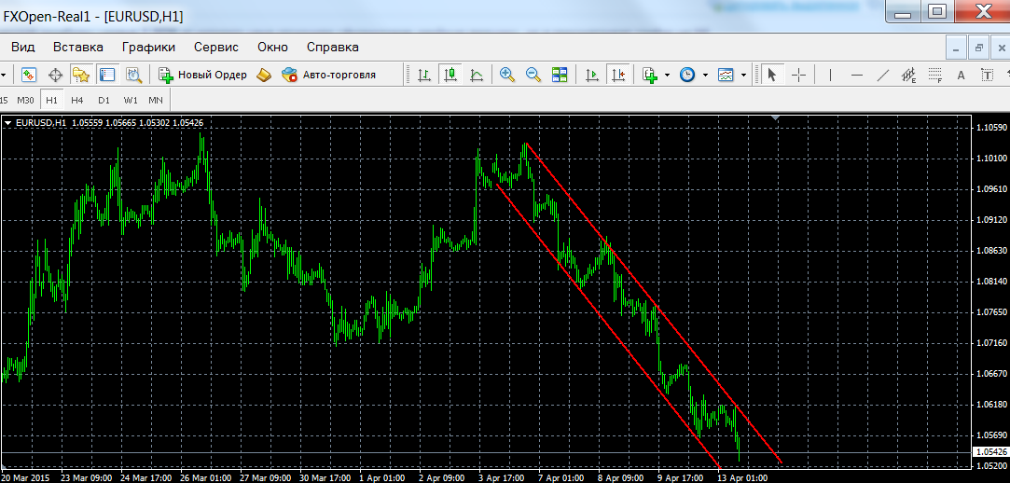1010x483 pixels.
Task: Toggle the Авто-торговля button
Action: pos(329,75)
